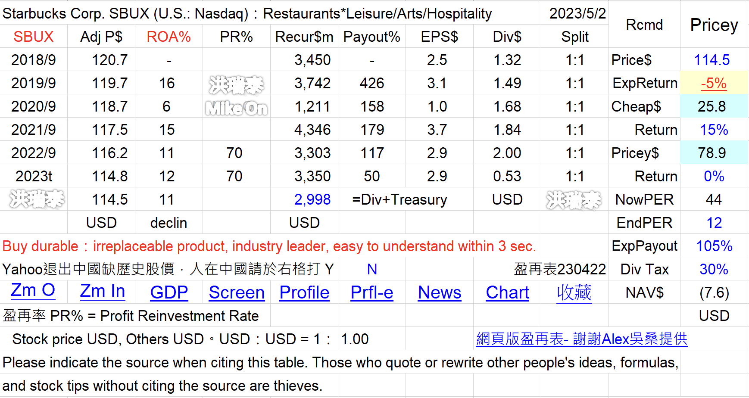Open the Zm In link

[103, 292]
